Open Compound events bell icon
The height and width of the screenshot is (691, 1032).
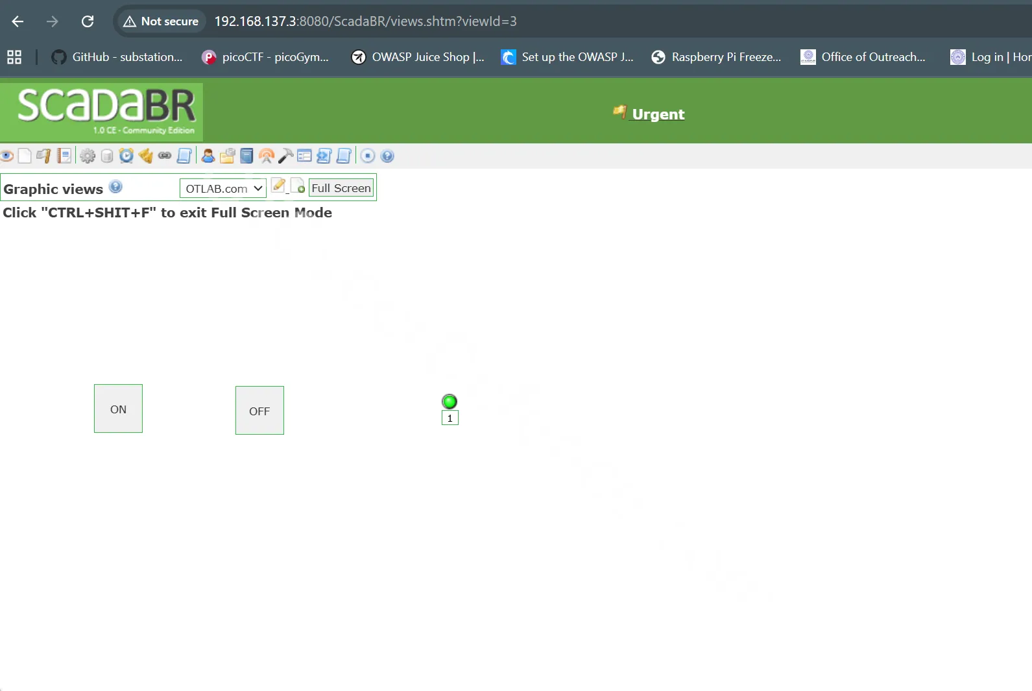point(146,156)
